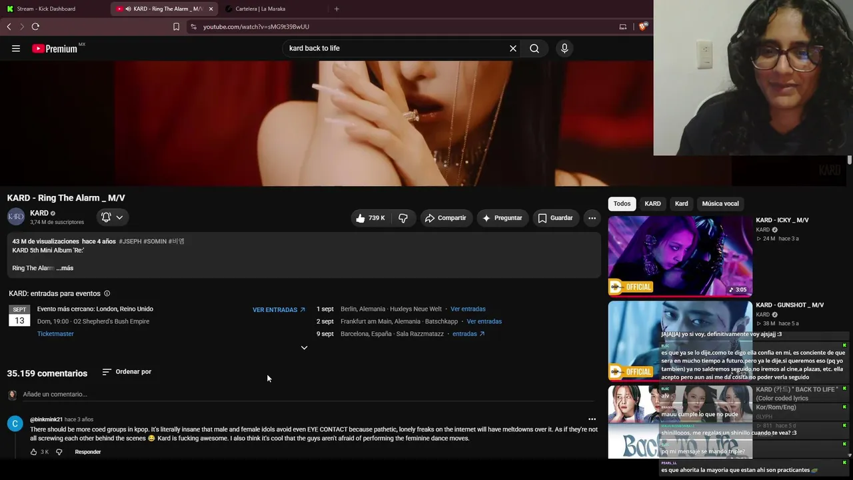The image size is (853, 480).
Task: Open entradas link for Barcelona, España
Action: click(x=468, y=334)
